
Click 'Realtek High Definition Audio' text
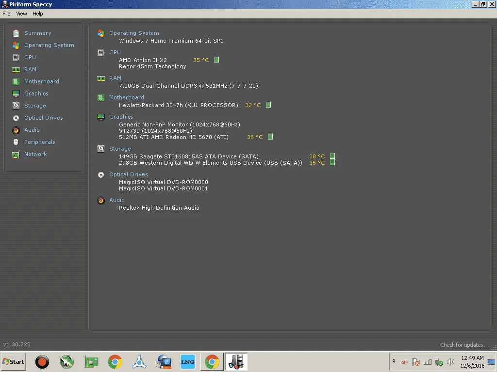tap(159, 208)
